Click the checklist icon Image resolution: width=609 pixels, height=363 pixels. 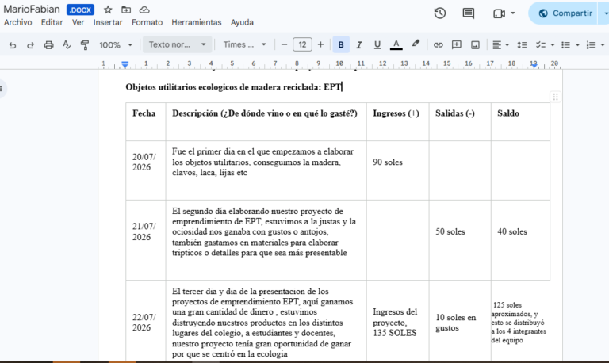click(x=540, y=45)
